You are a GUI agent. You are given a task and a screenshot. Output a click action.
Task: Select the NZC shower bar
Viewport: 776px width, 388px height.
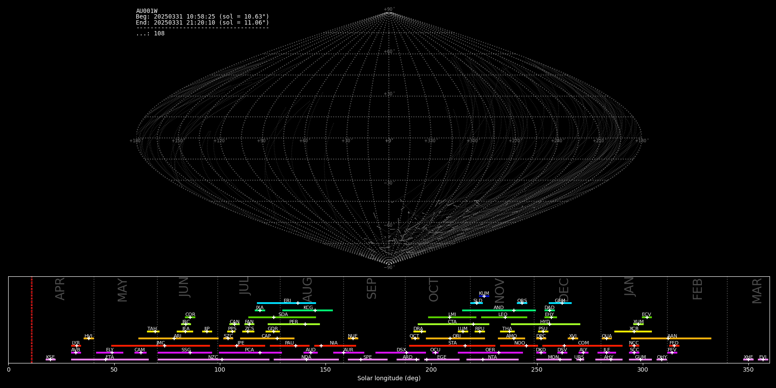213,360
